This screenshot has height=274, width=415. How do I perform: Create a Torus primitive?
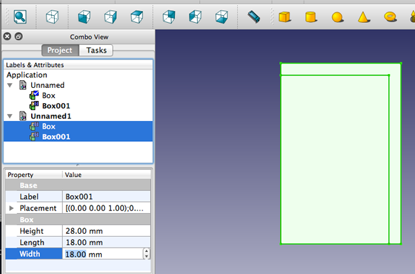coord(390,17)
